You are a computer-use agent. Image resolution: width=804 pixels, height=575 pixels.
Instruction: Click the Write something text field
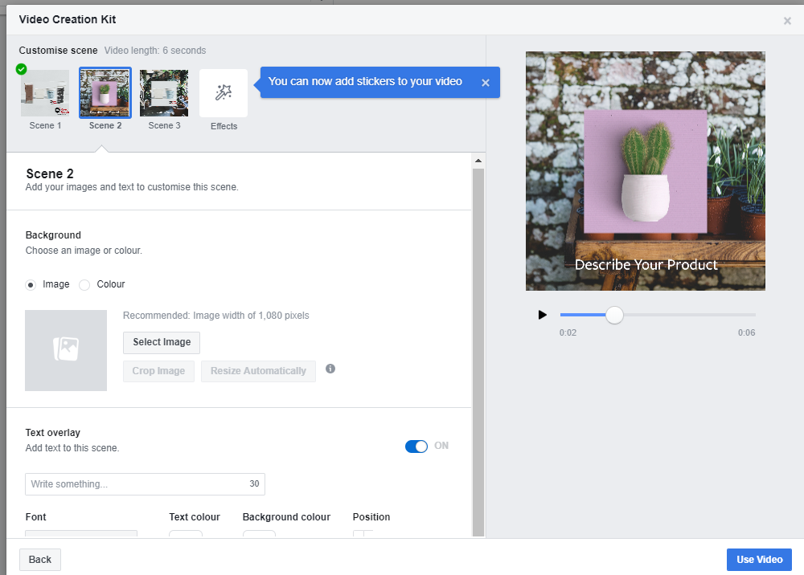(x=137, y=484)
